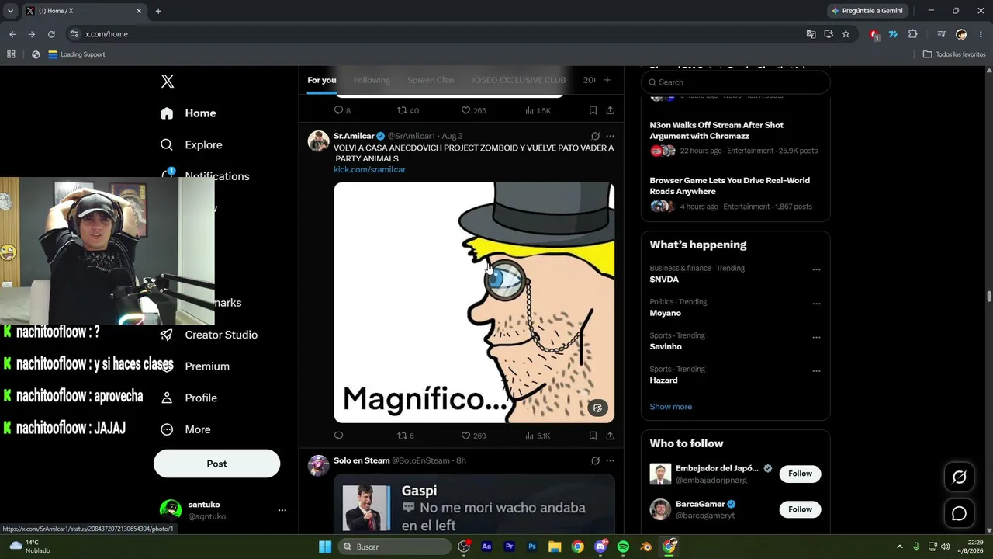993x559 pixels.
Task: Open Creator Studio in the sidebar
Action: pos(209,335)
